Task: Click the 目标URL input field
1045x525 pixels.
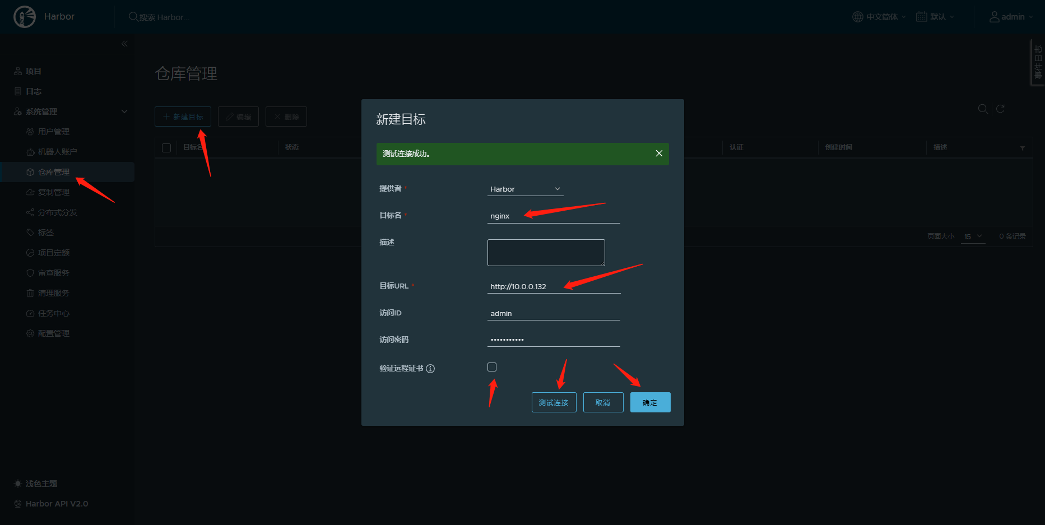Action: point(554,286)
